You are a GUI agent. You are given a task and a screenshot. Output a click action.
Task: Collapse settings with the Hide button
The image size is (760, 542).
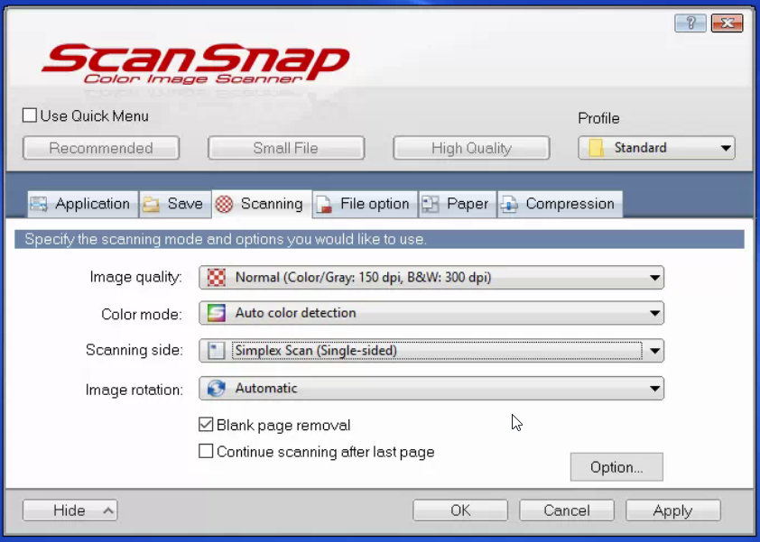click(70, 510)
